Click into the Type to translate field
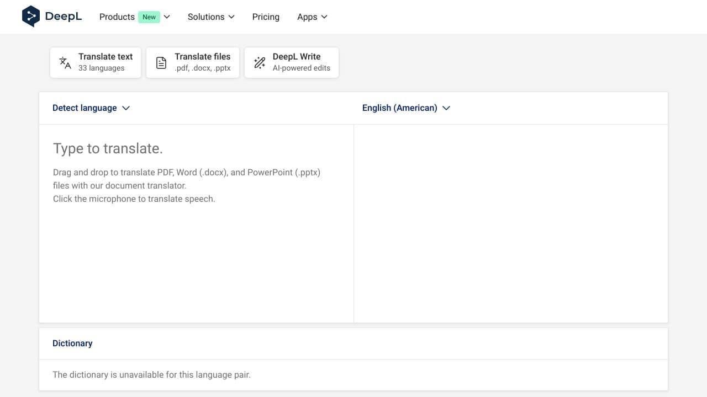 pos(196,223)
